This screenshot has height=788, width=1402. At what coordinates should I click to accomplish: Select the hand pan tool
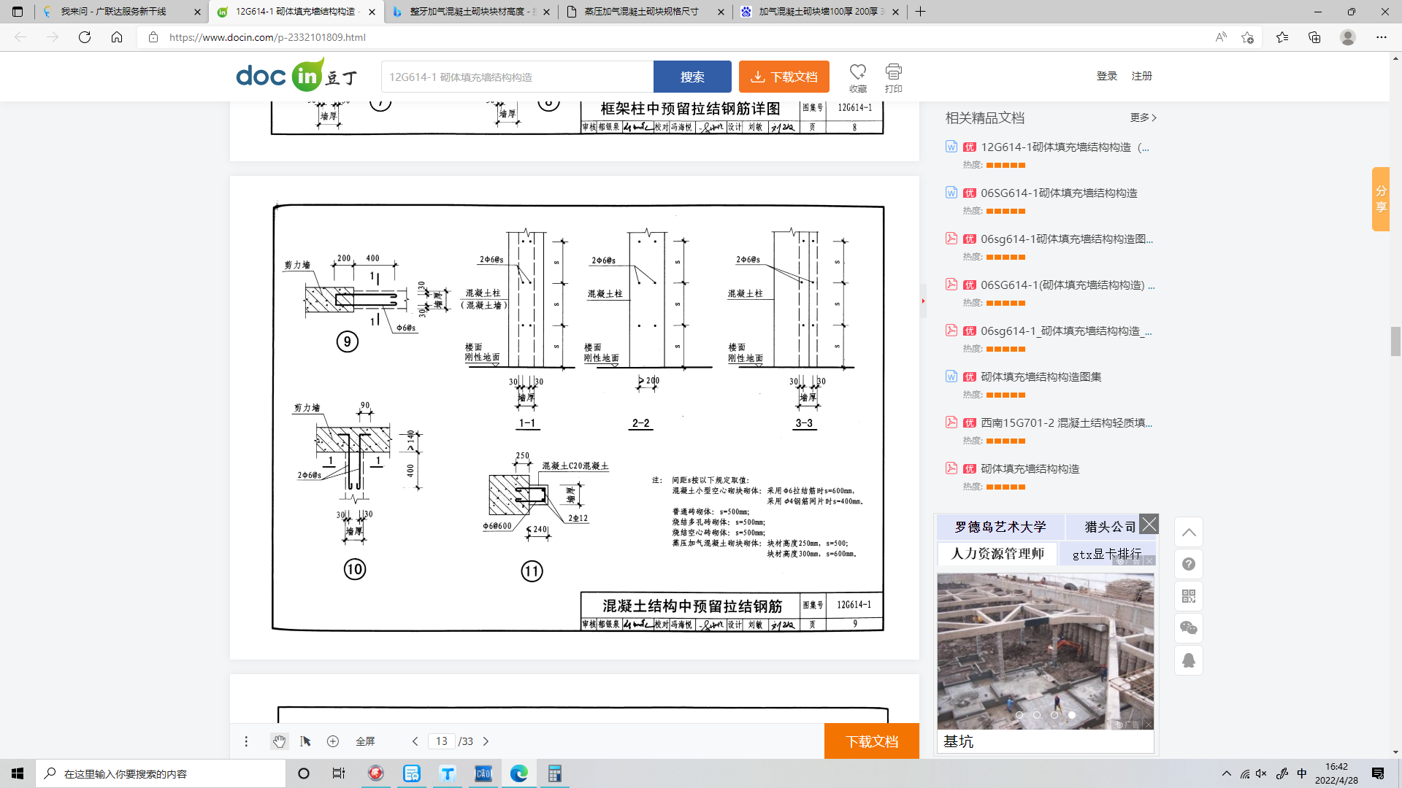click(279, 741)
